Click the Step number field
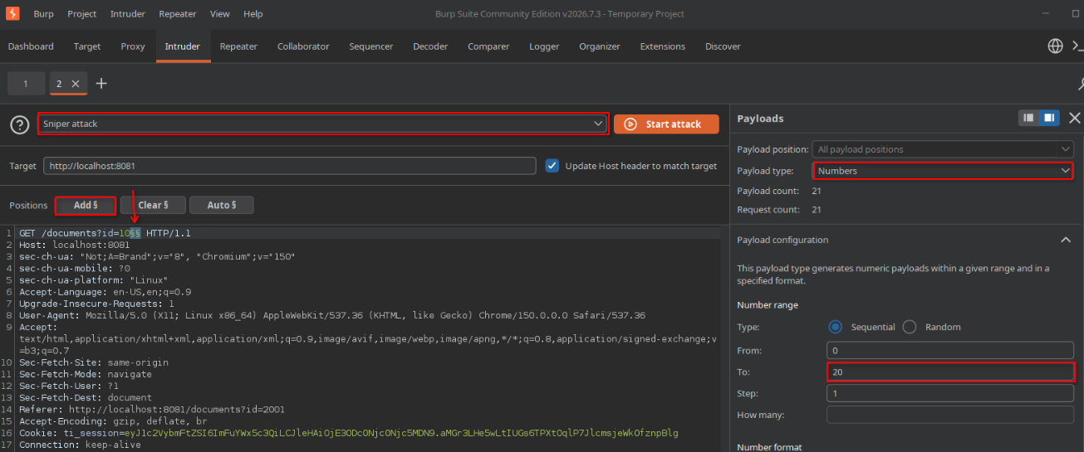 (x=950, y=393)
